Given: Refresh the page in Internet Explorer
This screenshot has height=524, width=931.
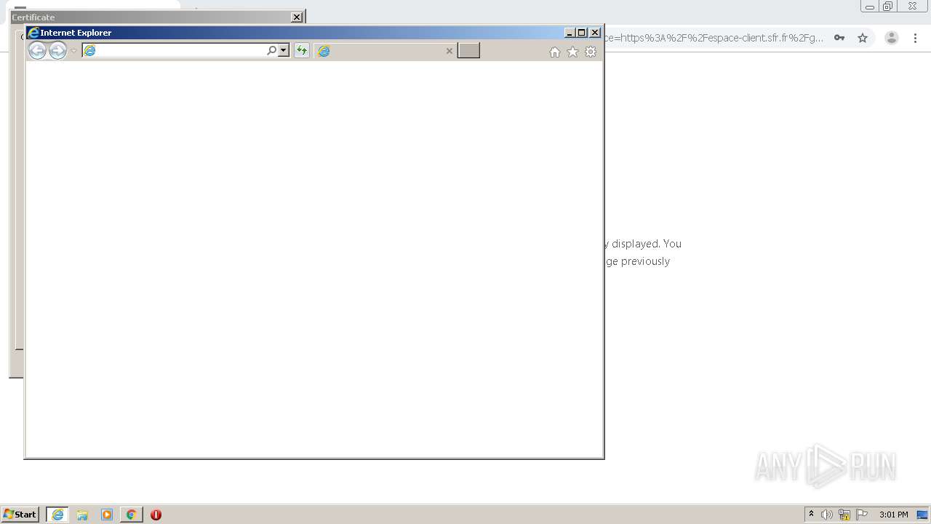Looking at the screenshot, I should coord(301,50).
